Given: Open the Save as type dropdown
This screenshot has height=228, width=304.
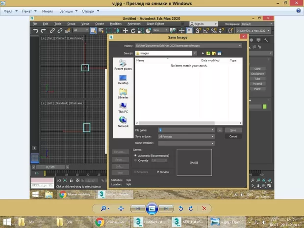Looking at the screenshot, I should pos(212,136).
